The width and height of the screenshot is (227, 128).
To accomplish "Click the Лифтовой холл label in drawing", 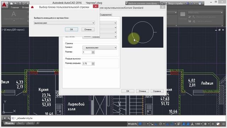I will 76,107.
